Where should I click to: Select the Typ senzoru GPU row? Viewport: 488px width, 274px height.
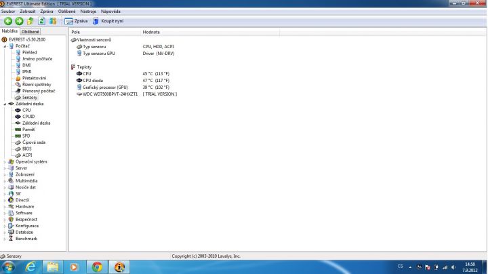click(125, 54)
